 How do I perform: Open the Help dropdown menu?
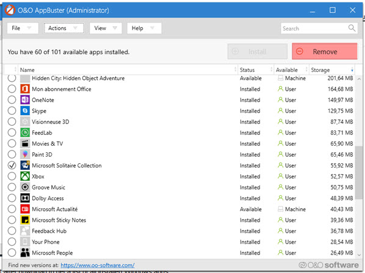(x=144, y=28)
